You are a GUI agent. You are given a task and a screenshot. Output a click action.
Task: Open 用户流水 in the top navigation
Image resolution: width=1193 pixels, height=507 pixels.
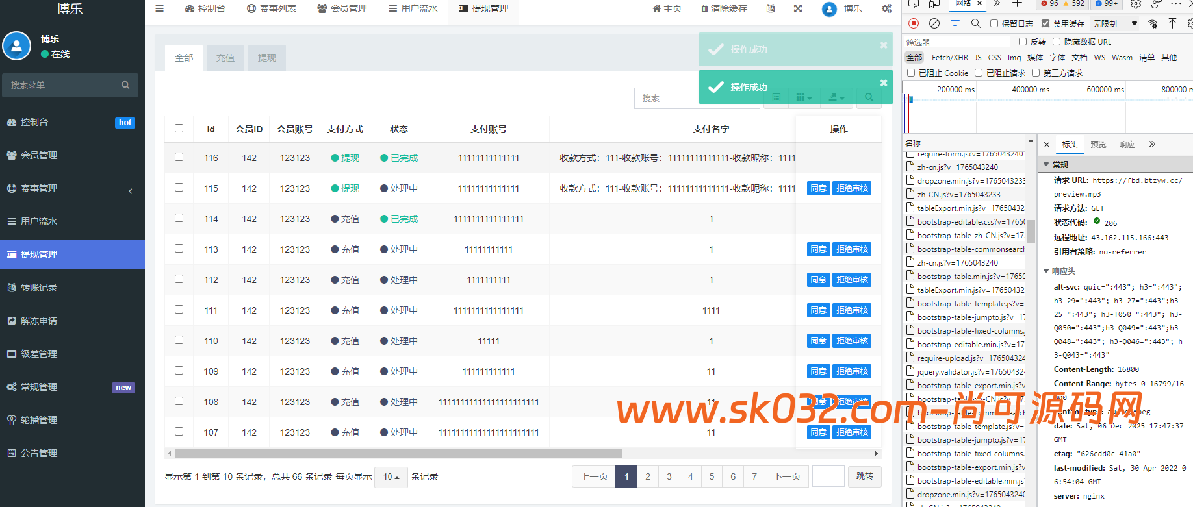tap(413, 8)
